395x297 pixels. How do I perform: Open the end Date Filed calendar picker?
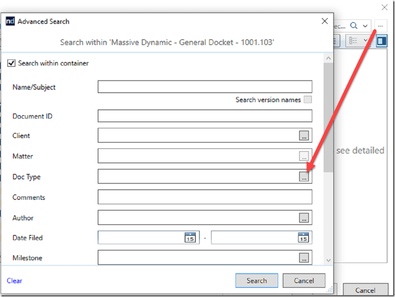(x=304, y=237)
